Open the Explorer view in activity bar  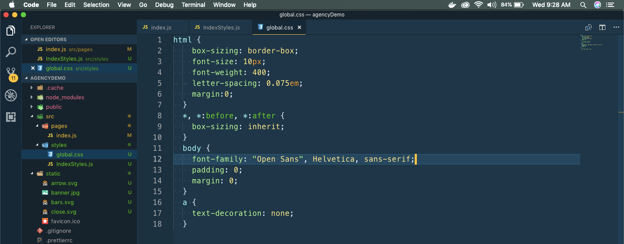pyautogui.click(x=11, y=31)
